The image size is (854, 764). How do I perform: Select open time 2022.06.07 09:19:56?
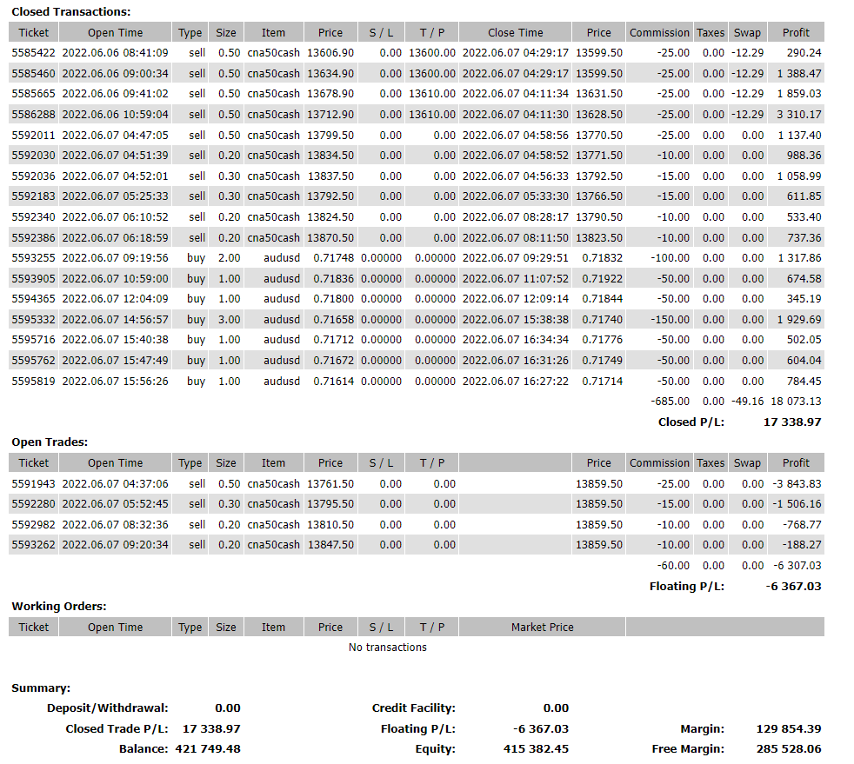click(x=116, y=258)
